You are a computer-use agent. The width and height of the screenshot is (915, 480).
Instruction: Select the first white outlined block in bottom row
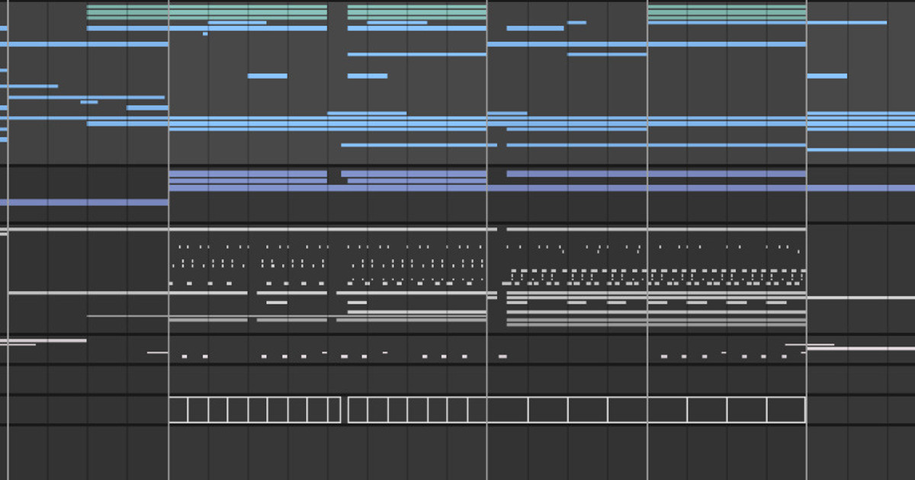click(x=178, y=410)
